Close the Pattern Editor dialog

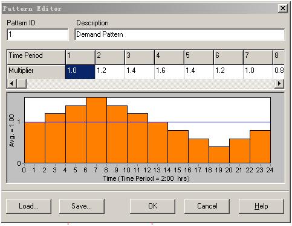pos(283,8)
